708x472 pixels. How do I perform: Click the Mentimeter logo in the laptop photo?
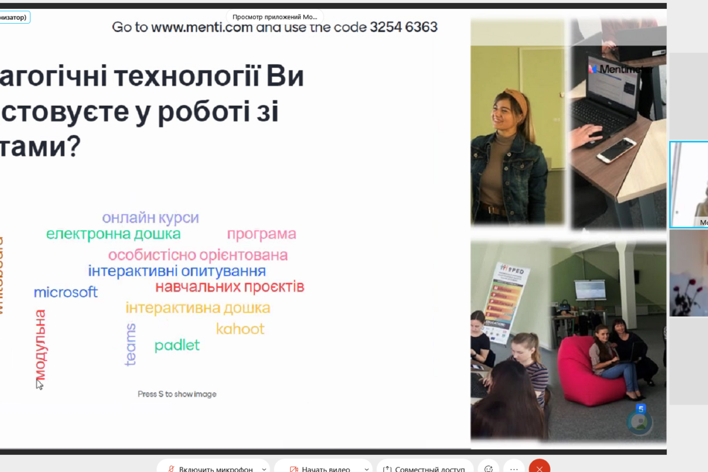click(x=619, y=69)
